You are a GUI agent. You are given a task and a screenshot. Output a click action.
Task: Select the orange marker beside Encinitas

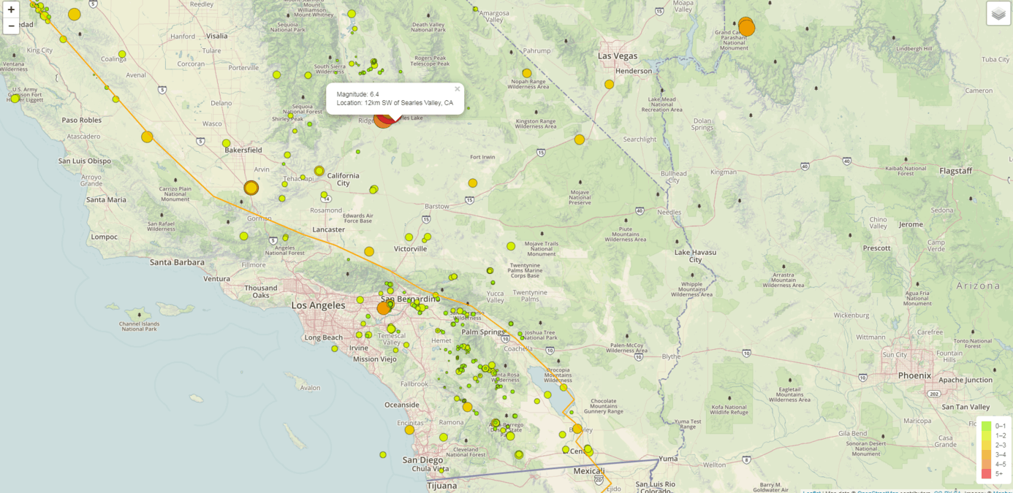tap(409, 429)
